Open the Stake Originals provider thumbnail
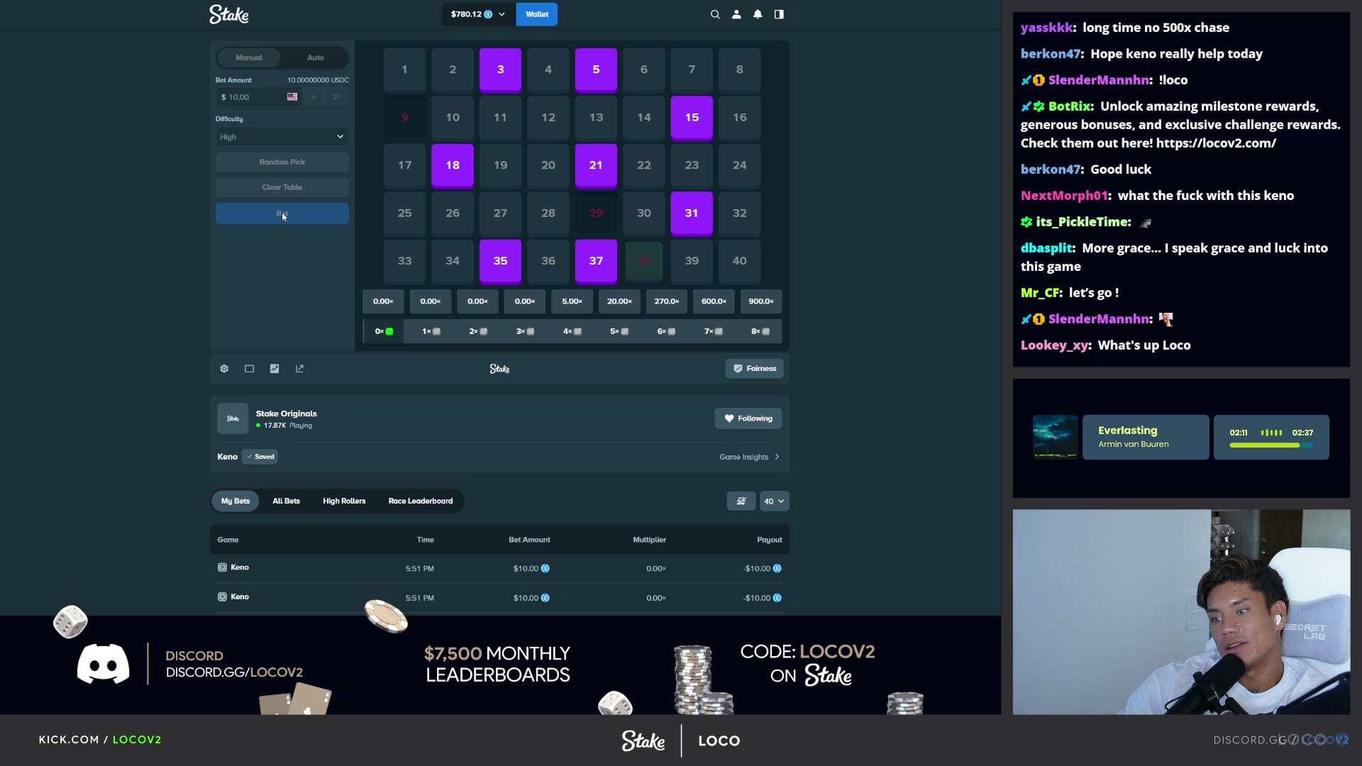 pos(233,418)
